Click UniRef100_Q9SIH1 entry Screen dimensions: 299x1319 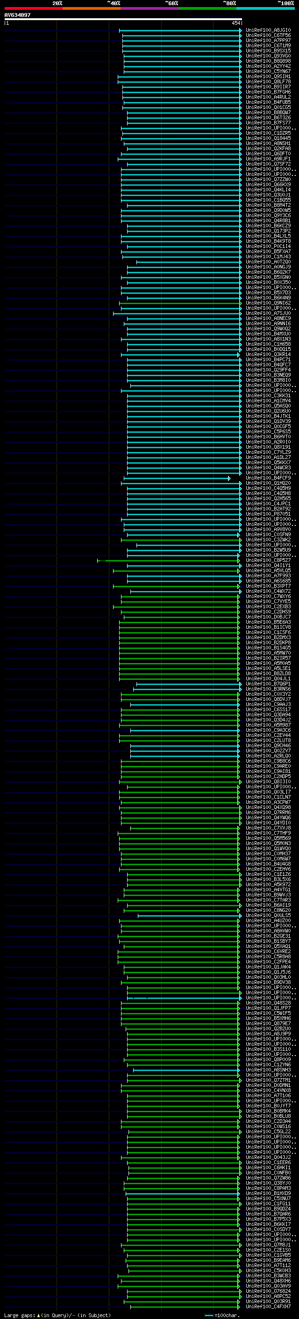(268, 76)
